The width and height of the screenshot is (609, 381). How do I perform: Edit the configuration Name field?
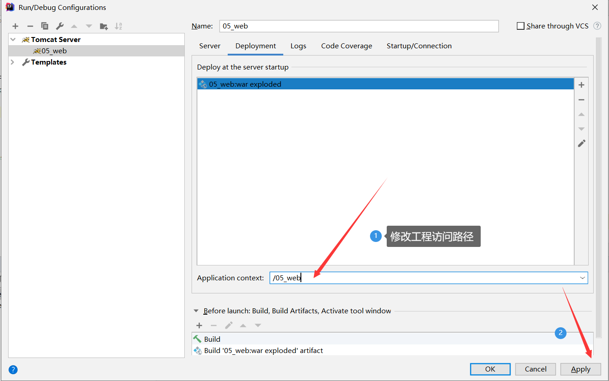[359, 26]
